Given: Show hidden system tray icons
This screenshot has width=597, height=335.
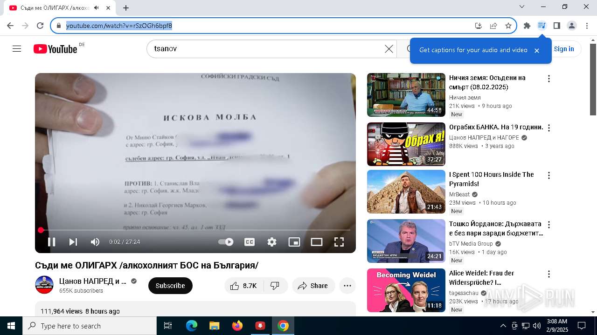Looking at the screenshot, I should [x=503, y=326].
